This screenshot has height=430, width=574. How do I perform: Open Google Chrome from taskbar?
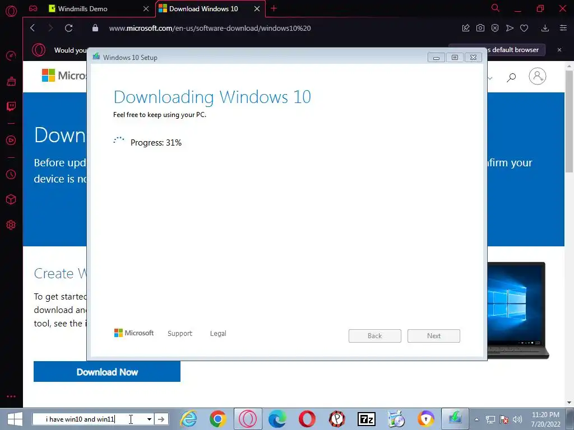pyautogui.click(x=218, y=419)
